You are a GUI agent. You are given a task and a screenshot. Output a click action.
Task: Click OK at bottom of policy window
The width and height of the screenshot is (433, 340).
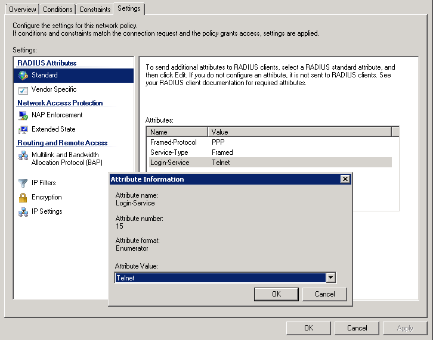(308, 328)
